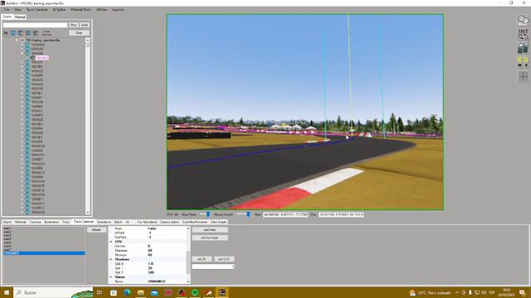Switch to the Animations tab
Image resolution: width=531 pixels, height=298 pixels.
click(x=105, y=222)
